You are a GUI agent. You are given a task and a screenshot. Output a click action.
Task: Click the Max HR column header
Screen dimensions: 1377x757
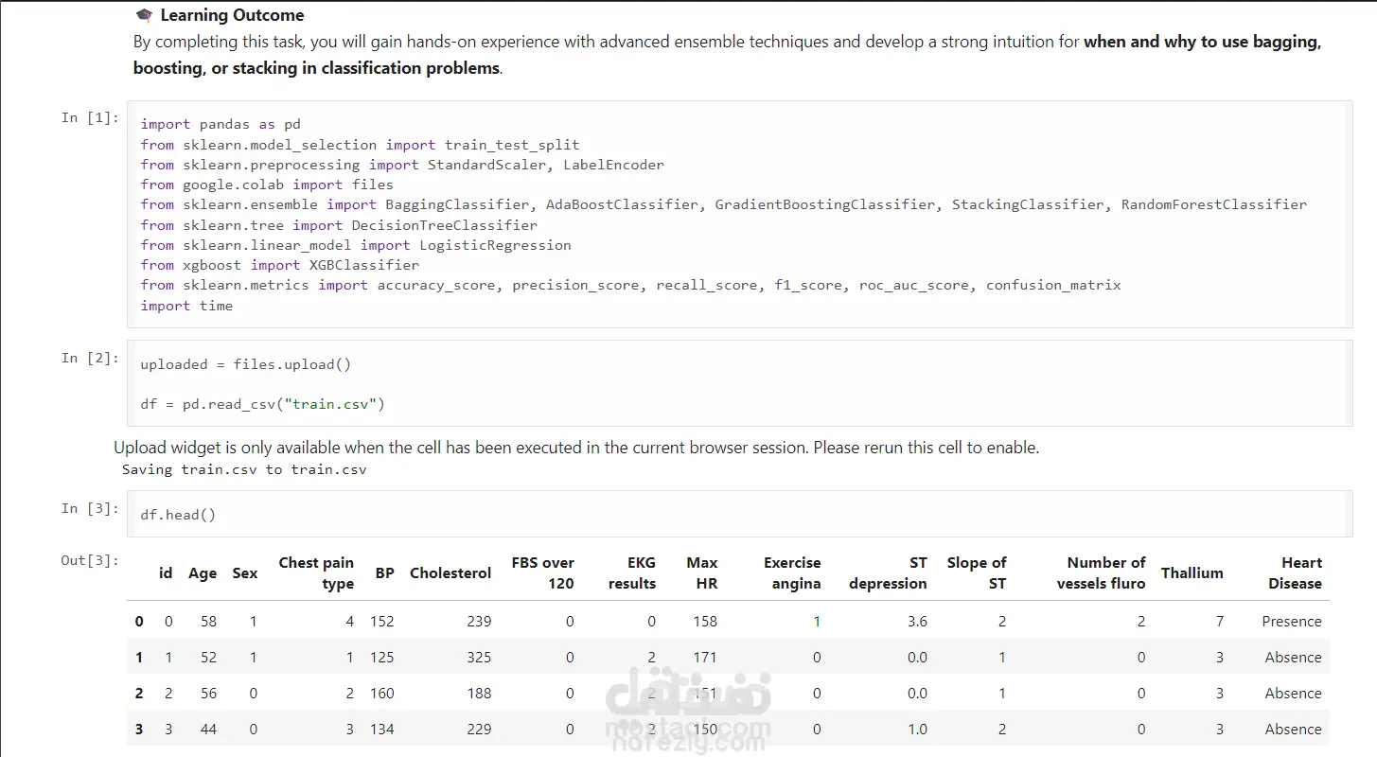(x=702, y=573)
